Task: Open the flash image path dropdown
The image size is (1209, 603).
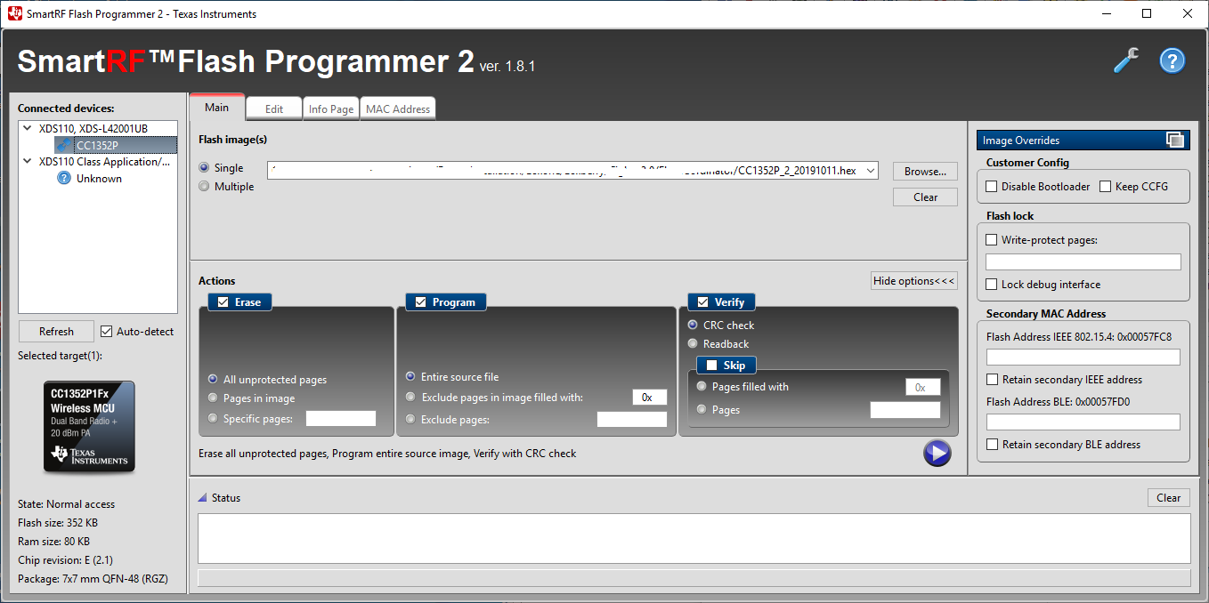Action: click(x=870, y=171)
